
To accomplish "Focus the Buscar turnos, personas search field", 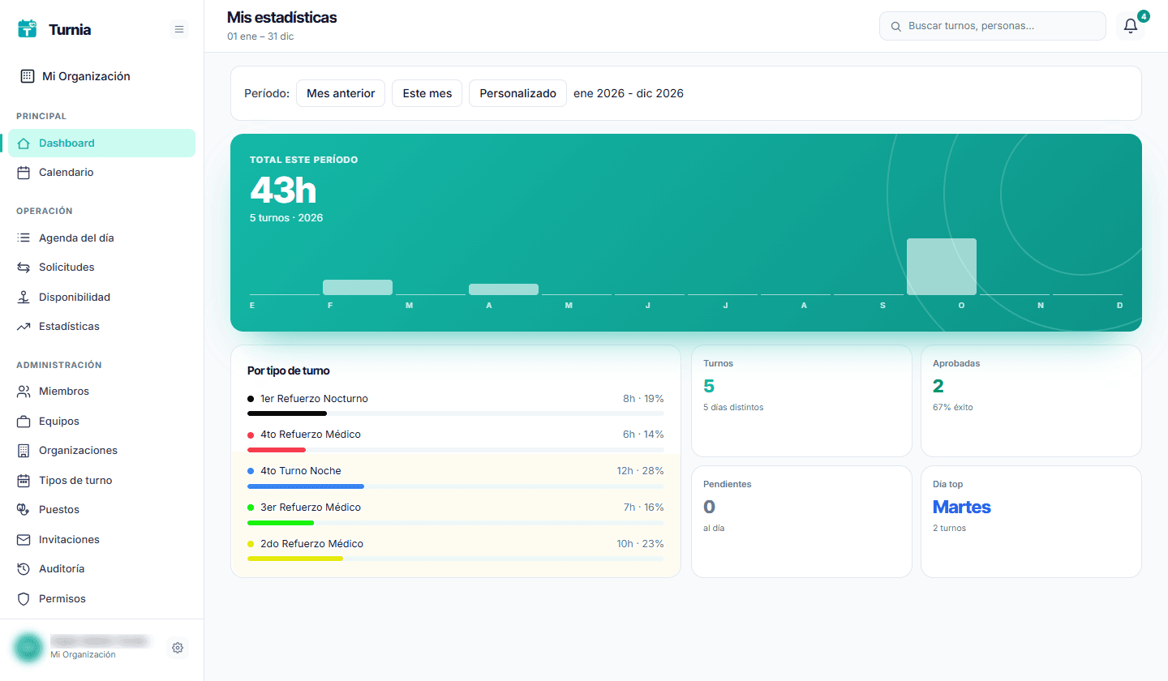I will click(993, 26).
